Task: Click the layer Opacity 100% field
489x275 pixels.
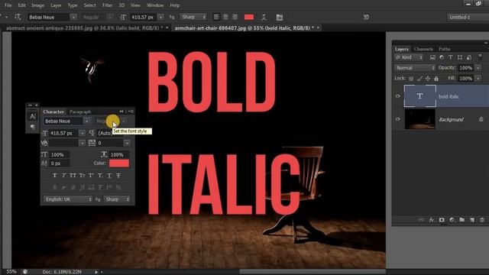Action: pyautogui.click(x=466, y=68)
